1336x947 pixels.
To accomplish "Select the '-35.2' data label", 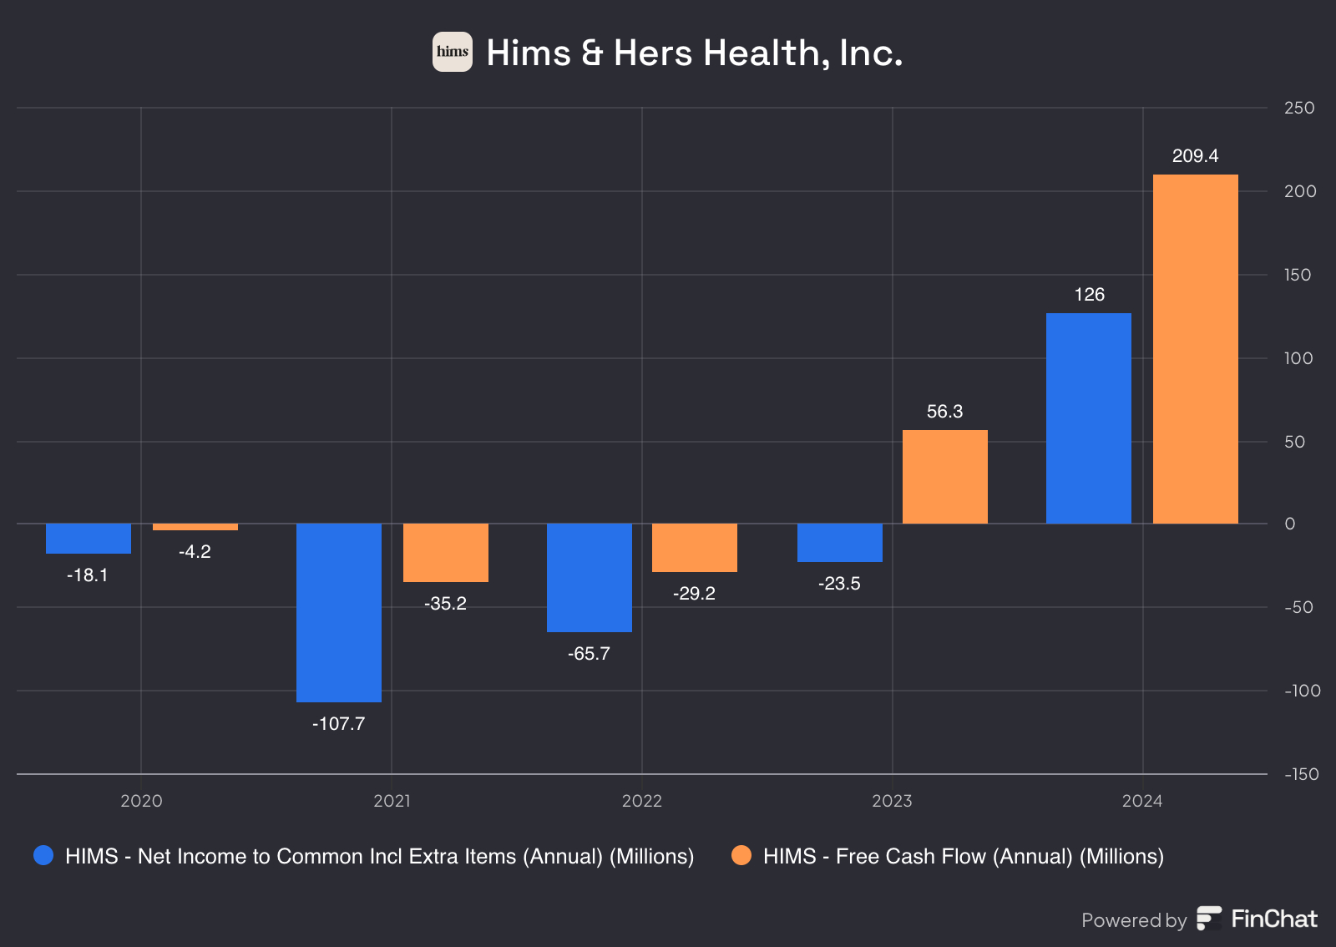I will coord(445,604).
